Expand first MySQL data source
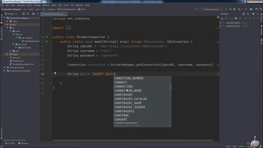 221,23
